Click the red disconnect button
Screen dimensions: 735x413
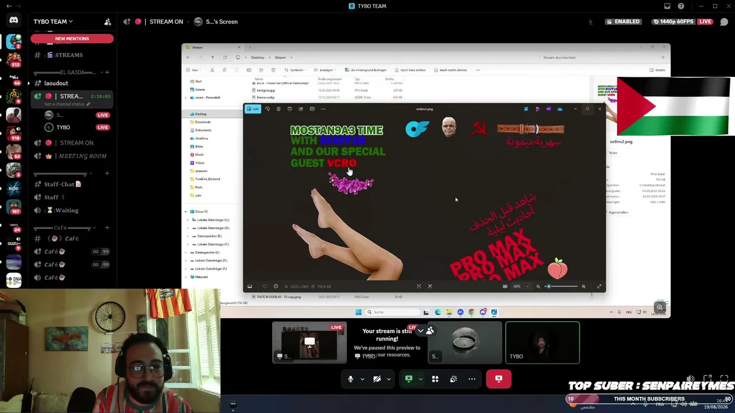[x=498, y=379]
